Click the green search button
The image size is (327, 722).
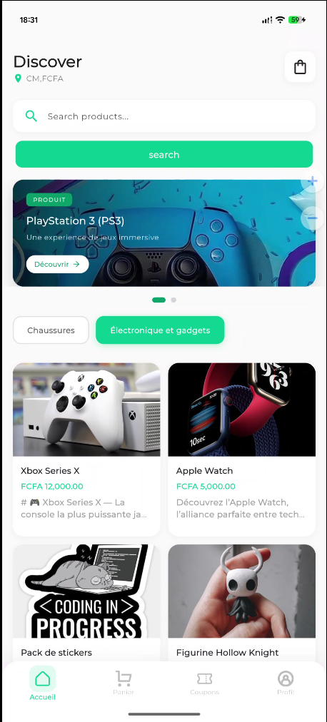tap(164, 154)
